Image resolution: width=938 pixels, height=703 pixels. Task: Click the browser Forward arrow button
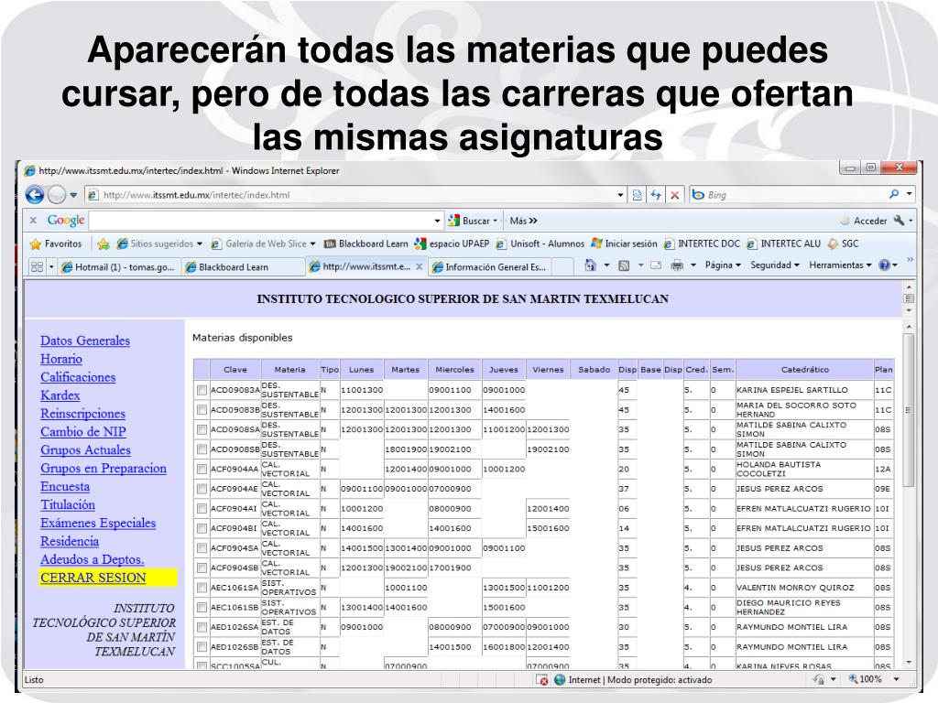pyautogui.click(x=56, y=194)
